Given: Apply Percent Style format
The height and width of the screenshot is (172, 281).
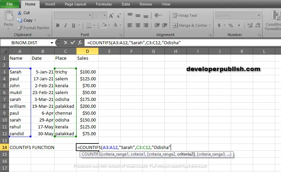Looking at the screenshot, I should (x=231, y=25).
